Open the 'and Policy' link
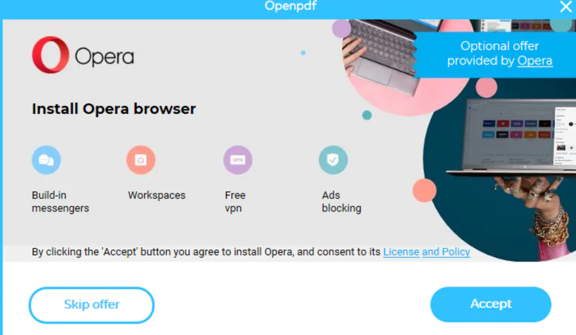The image size is (576, 335). 446,252
